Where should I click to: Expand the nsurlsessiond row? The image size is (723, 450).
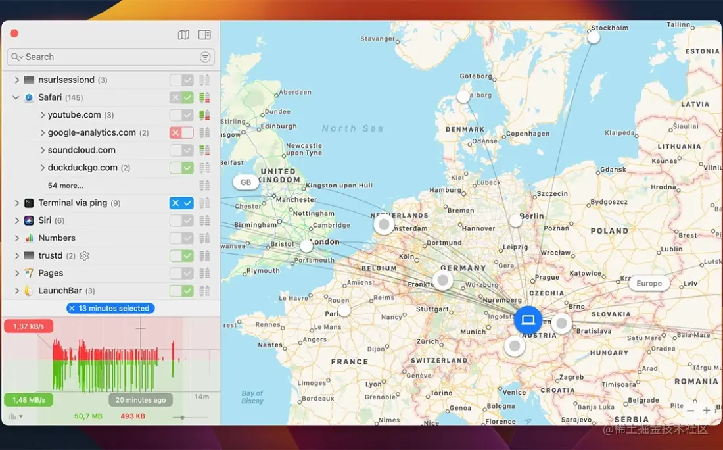pyautogui.click(x=16, y=80)
